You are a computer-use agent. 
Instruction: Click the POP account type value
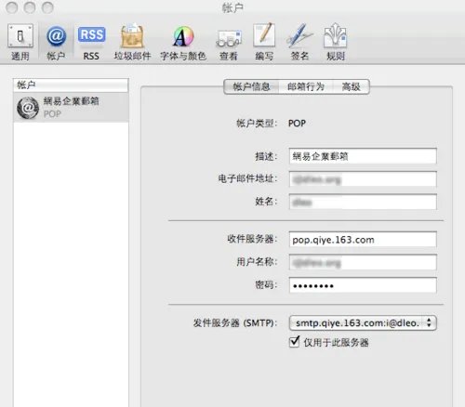297,124
